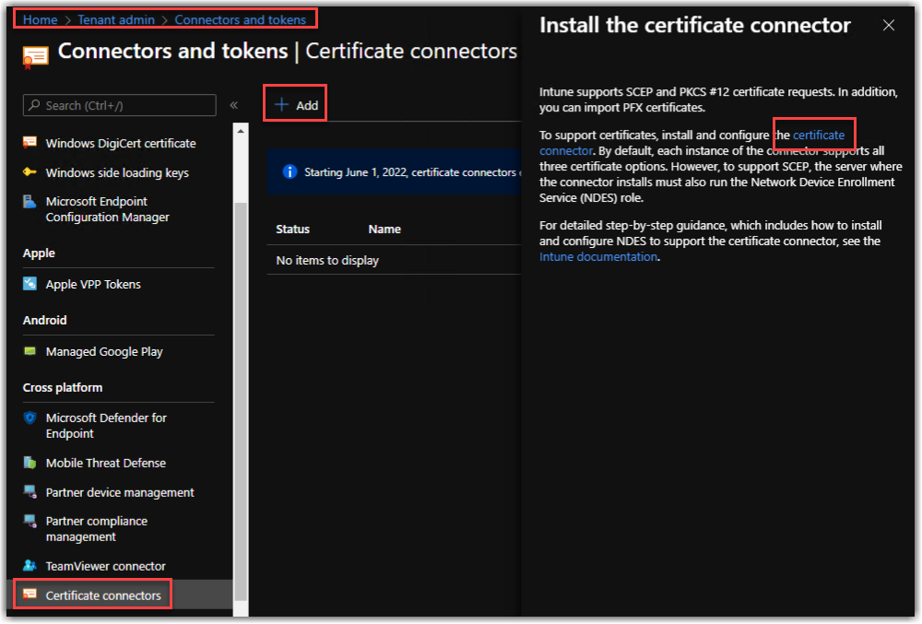Click the Microsoft Endpoint Configuration Manager icon
This screenshot has height=624, width=922.
[30, 202]
